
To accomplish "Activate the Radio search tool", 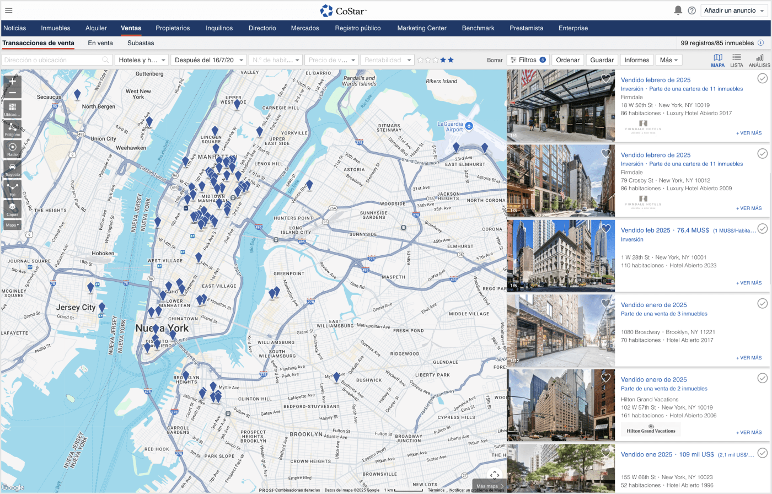I will coord(12,149).
